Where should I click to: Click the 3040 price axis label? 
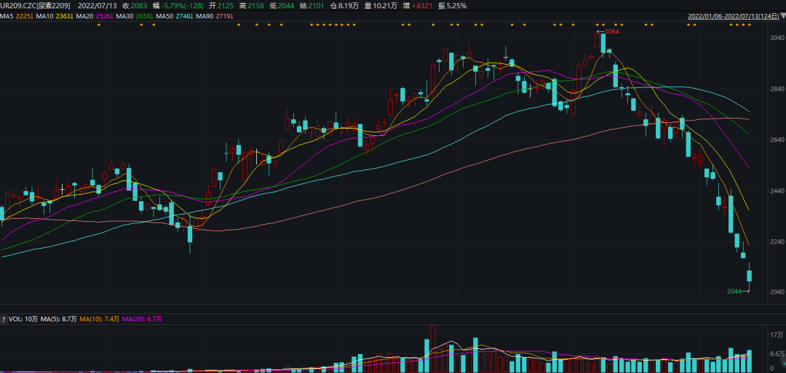775,38
